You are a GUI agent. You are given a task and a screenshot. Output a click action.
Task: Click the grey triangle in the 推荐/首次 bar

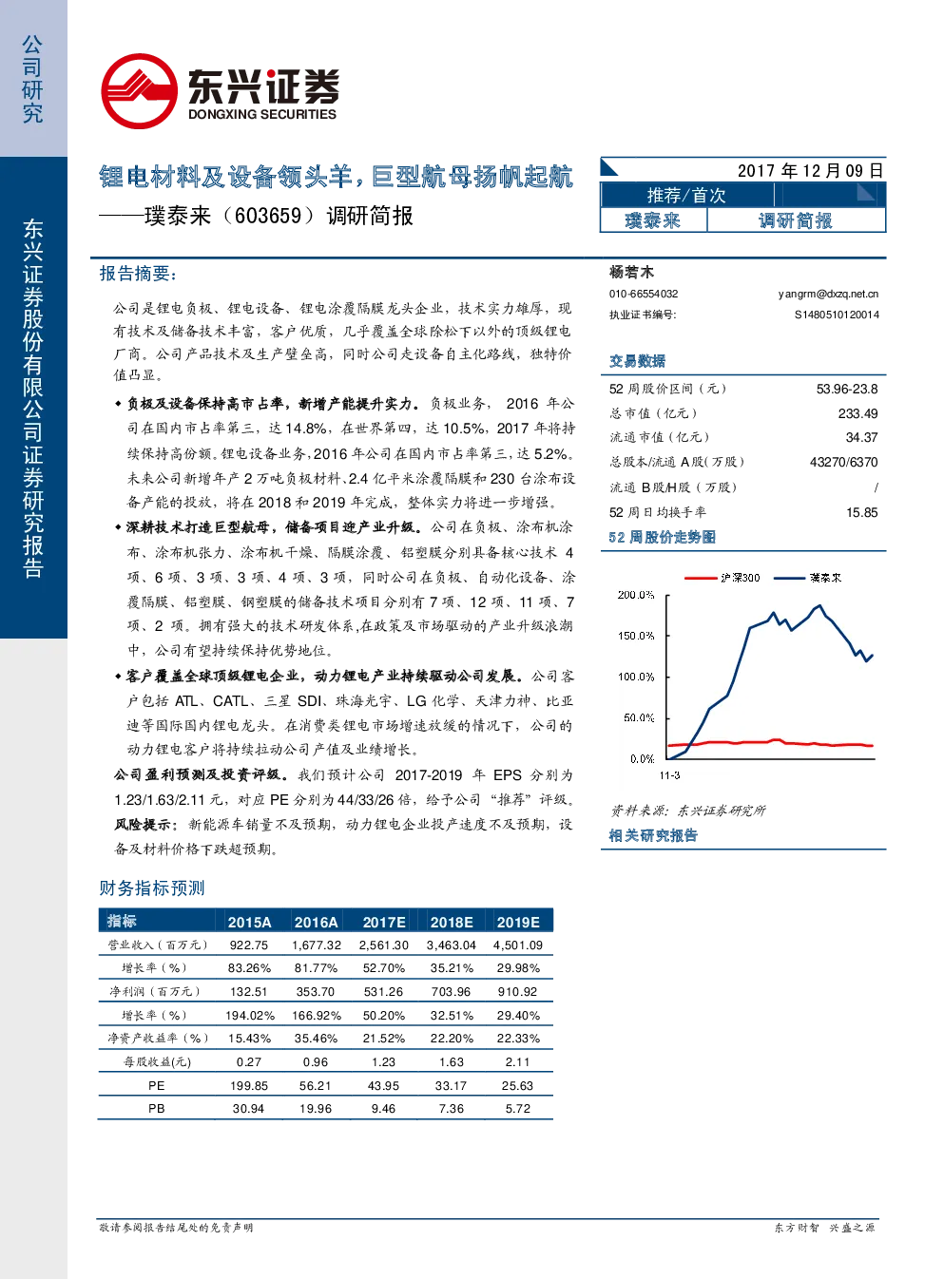click(x=866, y=193)
